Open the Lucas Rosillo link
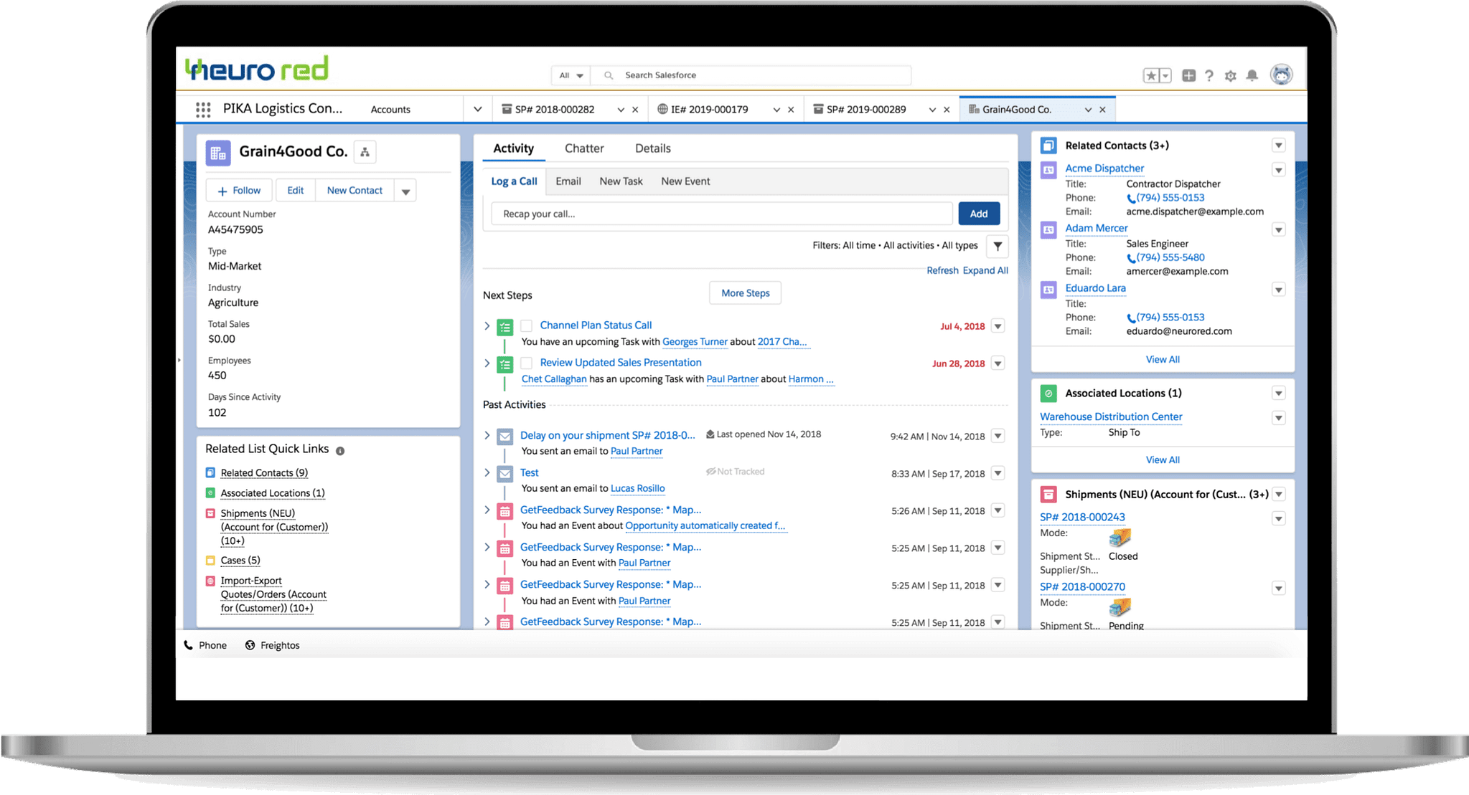Screen dimensions: 1469x795 click(x=637, y=488)
